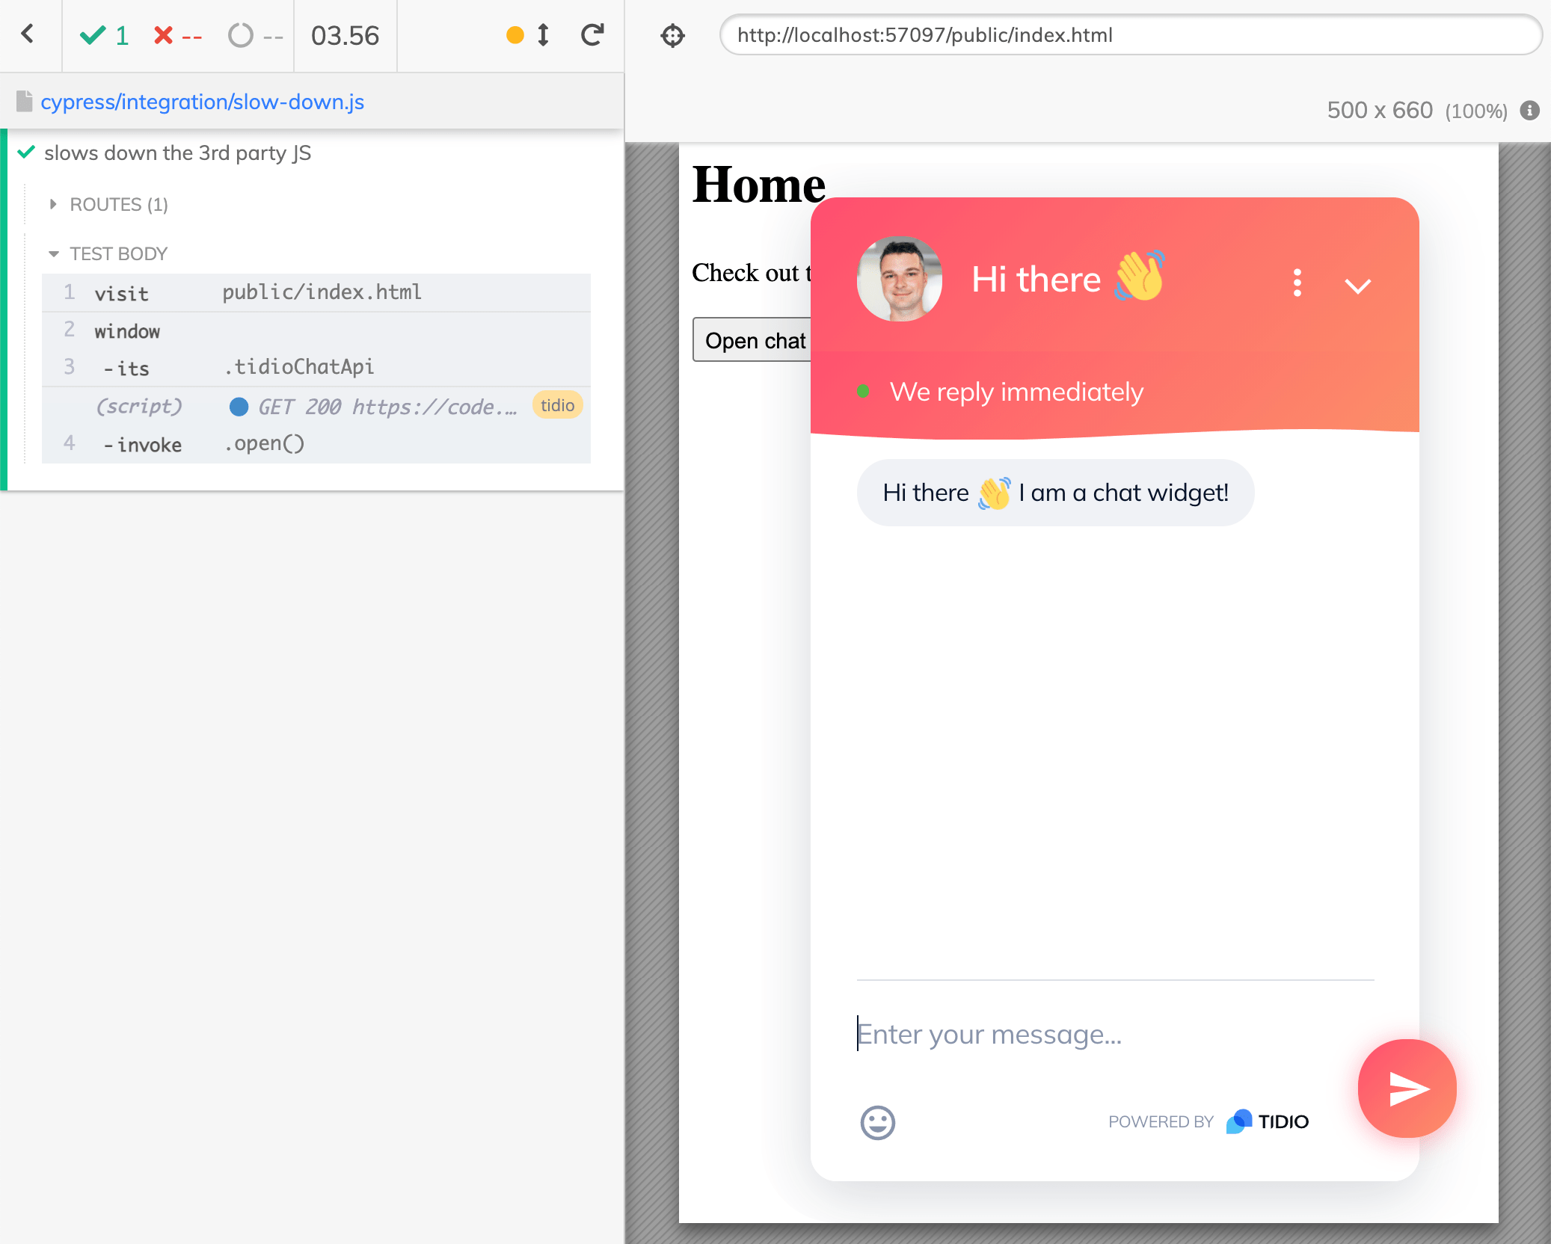This screenshot has width=1551, height=1244.
Task: Open the emoji picker in chat
Action: (x=877, y=1122)
